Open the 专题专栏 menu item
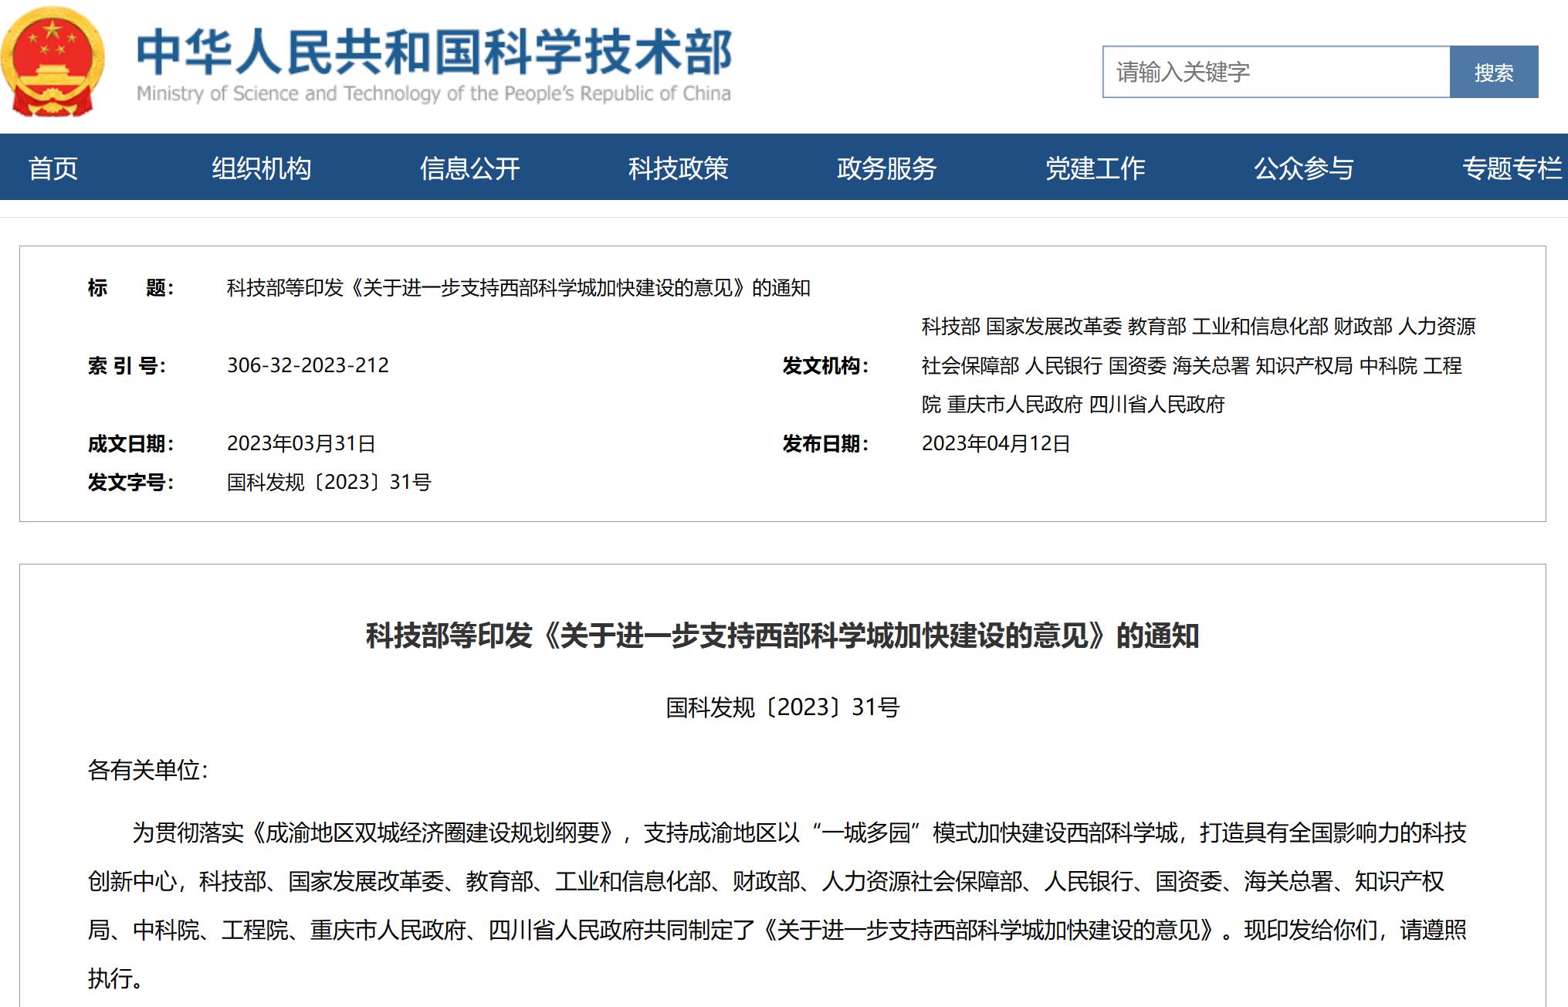Screen dimensions: 1568x1007 tap(1512, 168)
